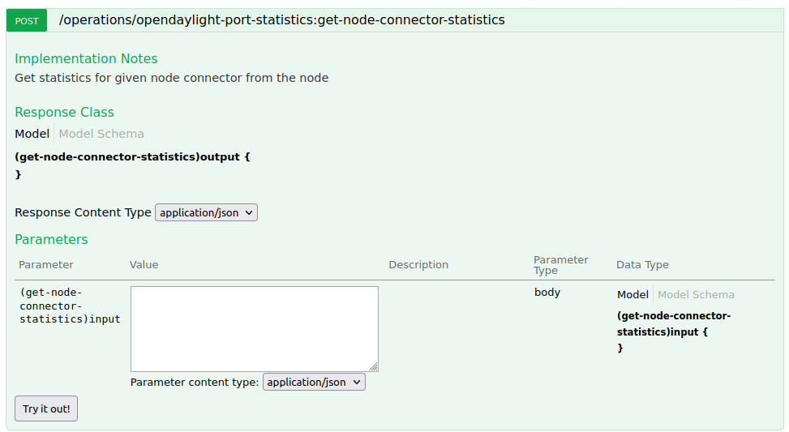Collapse the get-node-connector-statistics endpoint path

281,19
